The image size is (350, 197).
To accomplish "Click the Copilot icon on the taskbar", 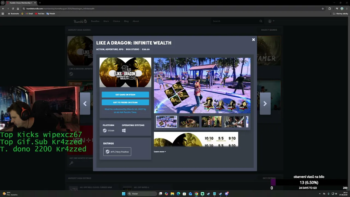I will click(x=166, y=194).
